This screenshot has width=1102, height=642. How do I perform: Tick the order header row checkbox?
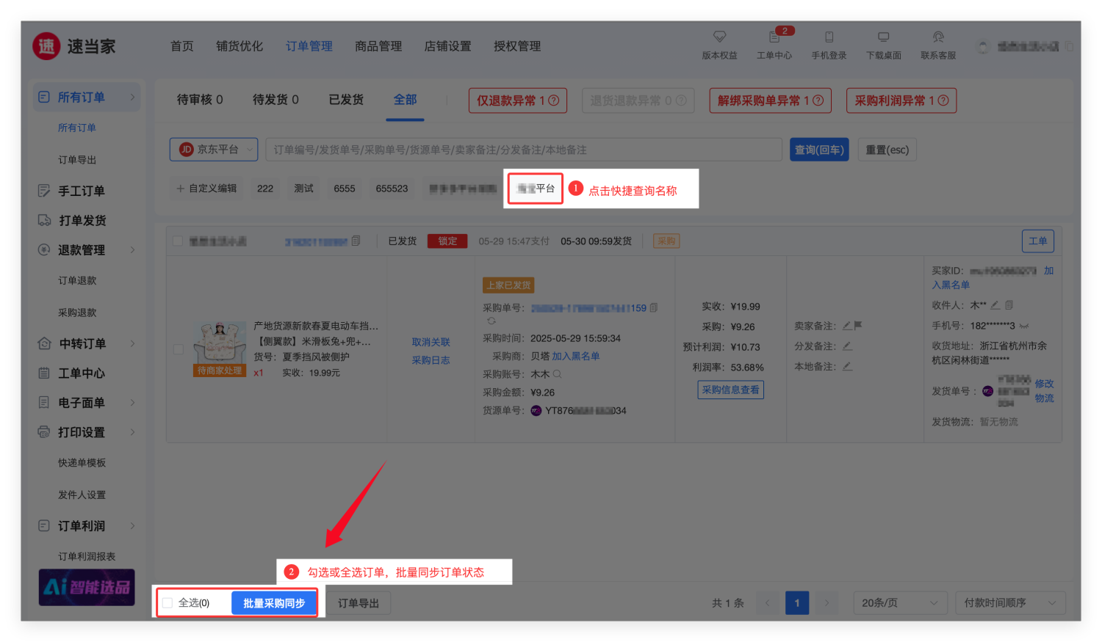click(178, 241)
